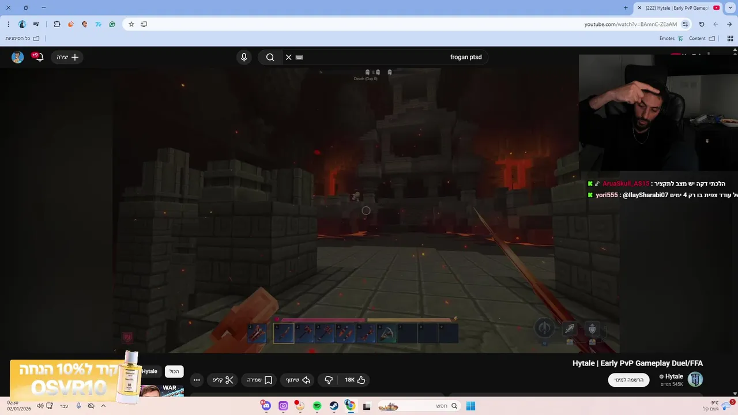The height and width of the screenshot is (415, 738).
Task: Like the video (18K)
Action: click(x=355, y=380)
